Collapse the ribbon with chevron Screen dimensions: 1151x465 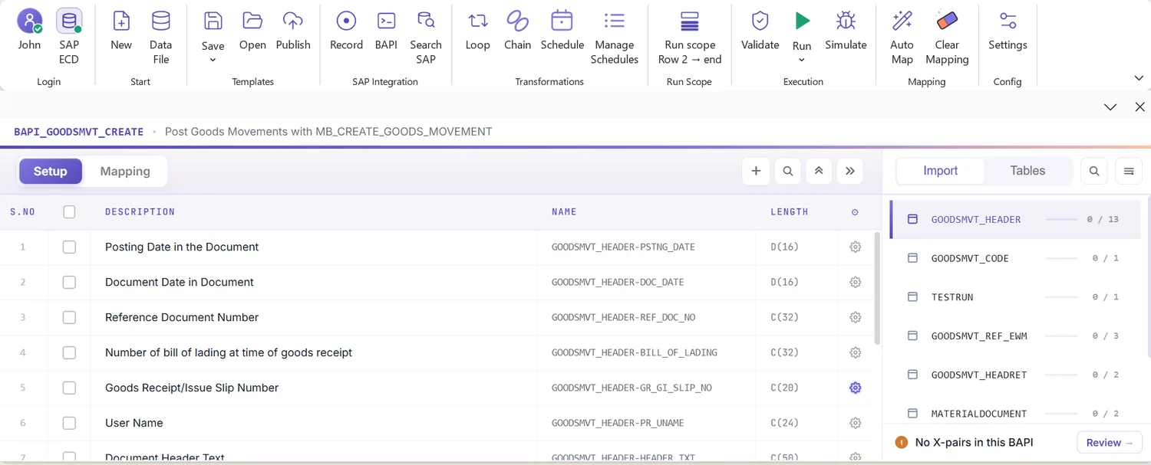(1139, 78)
